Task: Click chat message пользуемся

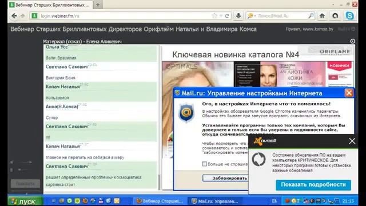Action: pos(57,98)
